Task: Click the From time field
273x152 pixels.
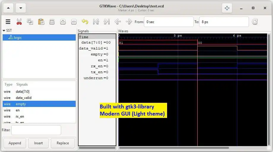Action: tap(169, 22)
